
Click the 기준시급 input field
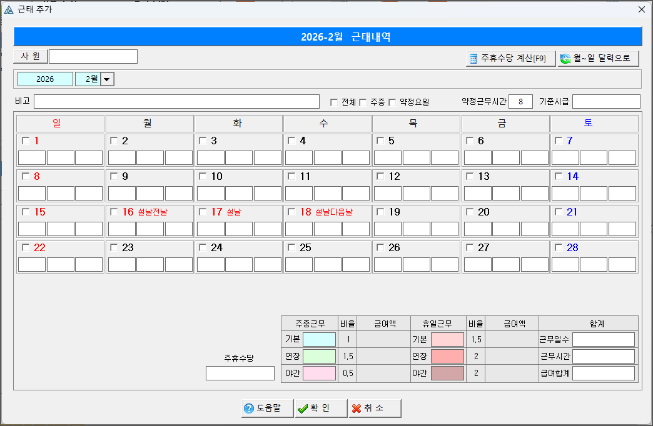[606, 102]
